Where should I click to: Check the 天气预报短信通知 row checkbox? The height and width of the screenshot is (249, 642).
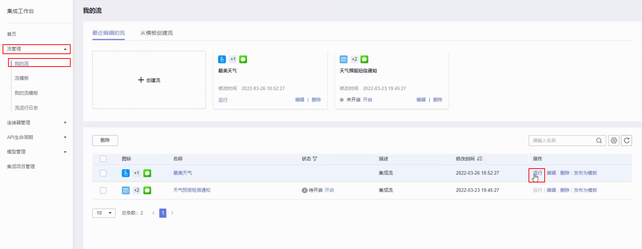click(x=103, y=190)
